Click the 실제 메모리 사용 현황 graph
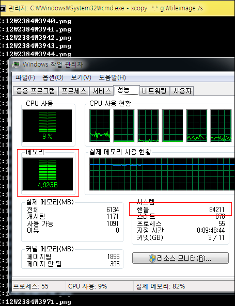This screenshot has width=235, height=306. (162, 174)
